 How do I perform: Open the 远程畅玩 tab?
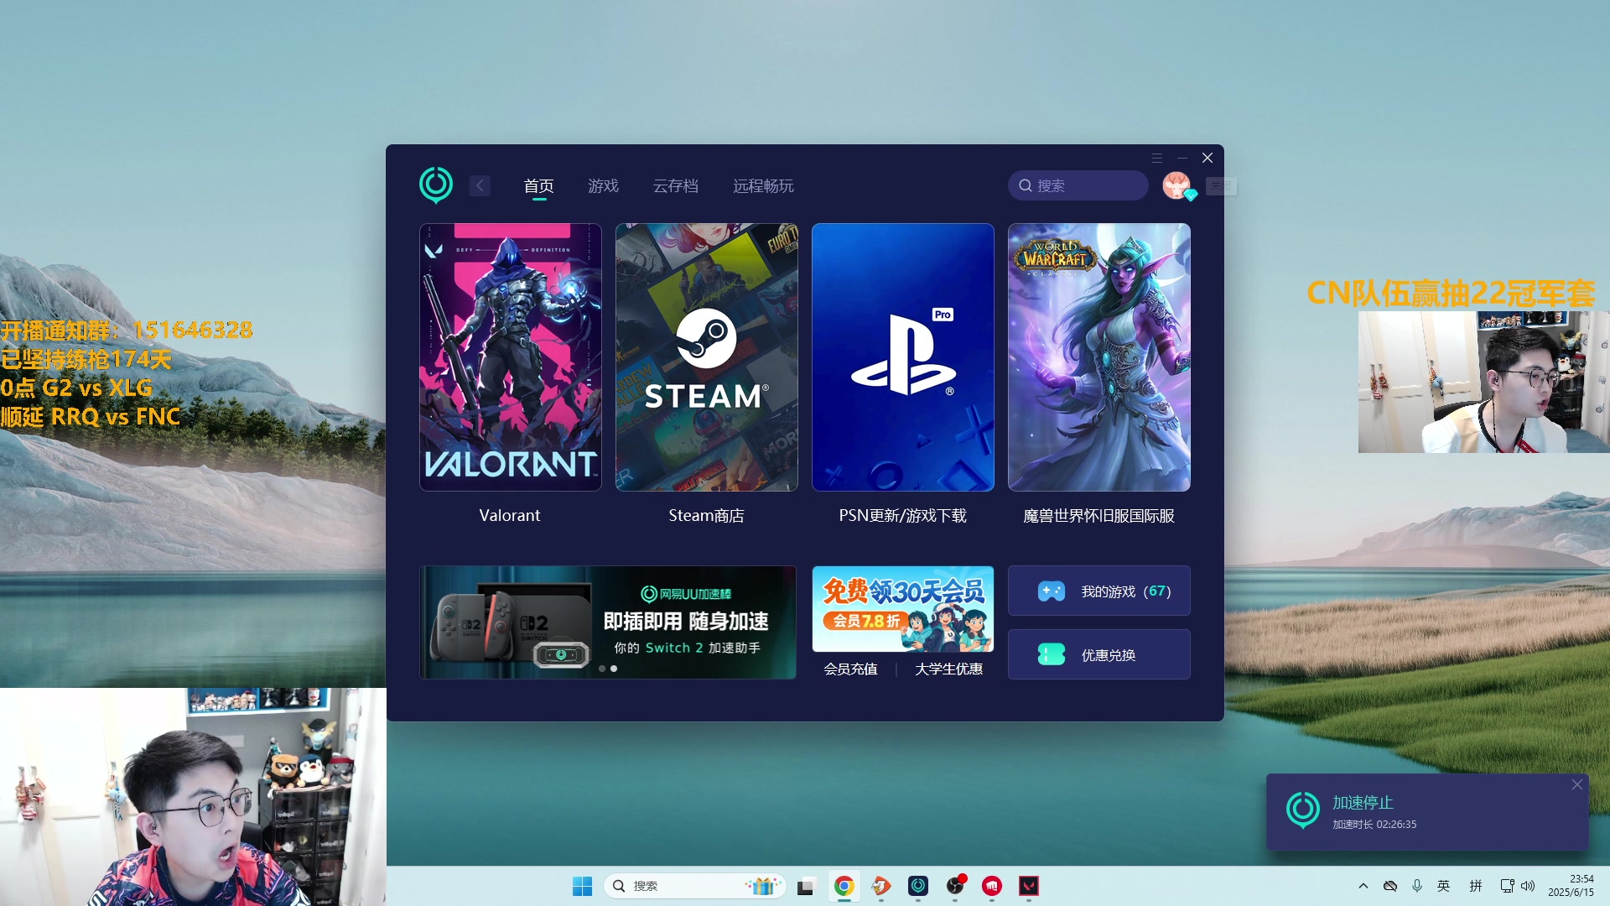pyautogui.click(x=763, y=185)
